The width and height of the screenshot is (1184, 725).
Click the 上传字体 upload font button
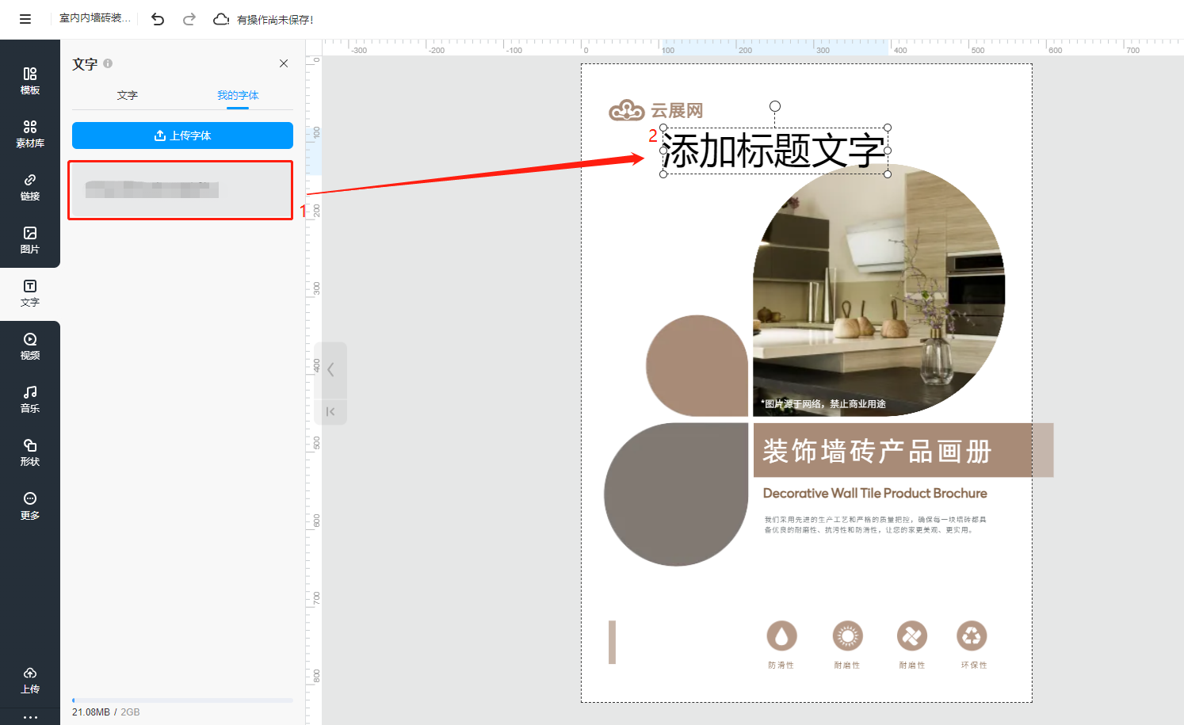(182, 135)
